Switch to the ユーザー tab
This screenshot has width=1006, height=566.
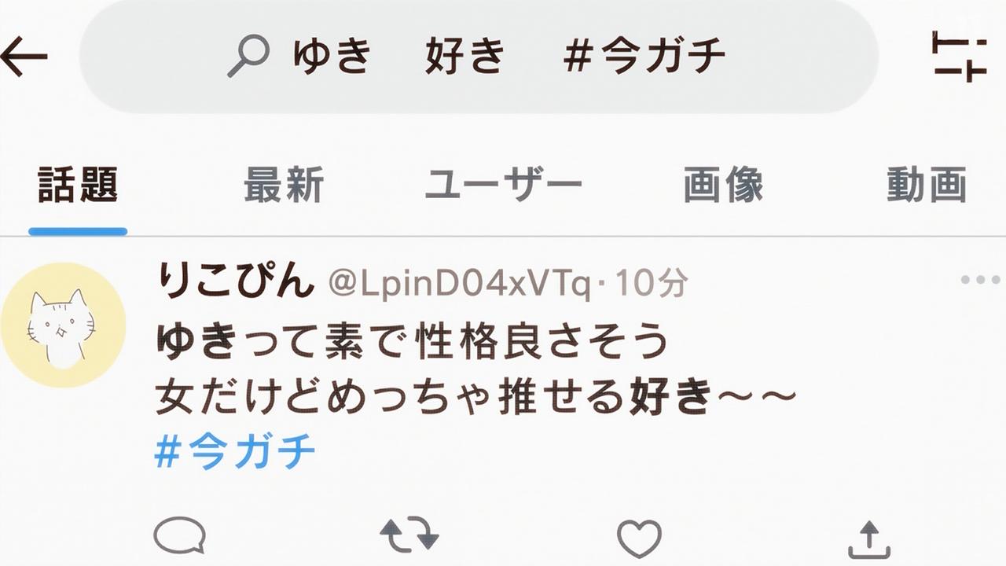point(503,186)
